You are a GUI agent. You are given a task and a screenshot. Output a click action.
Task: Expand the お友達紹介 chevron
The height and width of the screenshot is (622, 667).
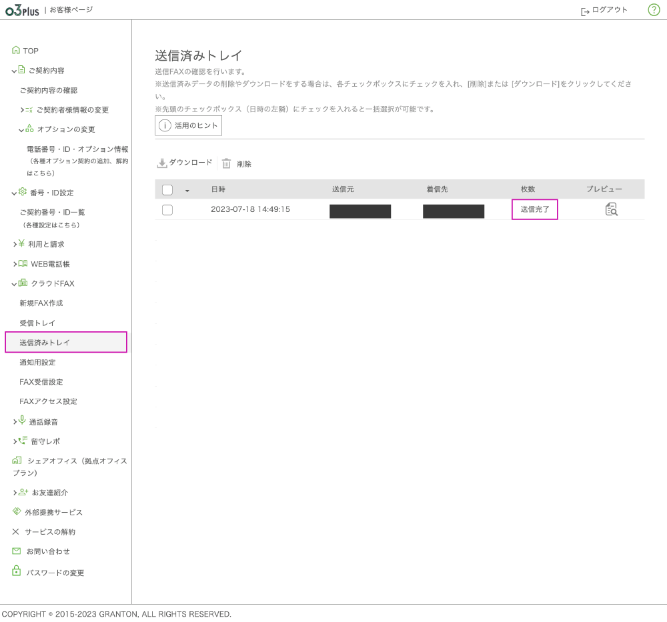[15, 493]
